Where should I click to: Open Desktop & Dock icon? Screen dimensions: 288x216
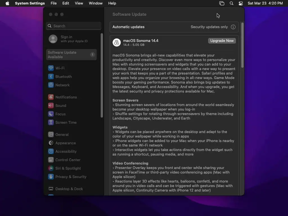[51, 189]
